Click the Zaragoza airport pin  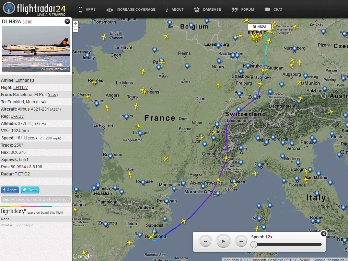click(105, 224)
